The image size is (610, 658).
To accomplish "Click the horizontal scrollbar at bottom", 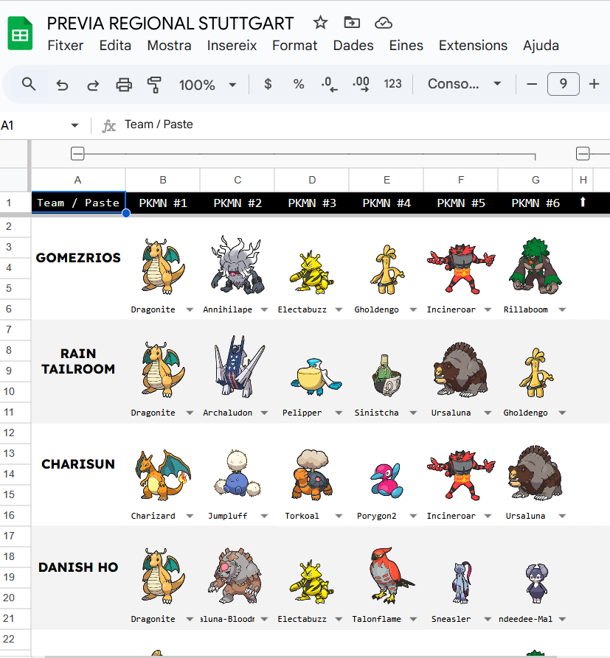I will [300, 657].
